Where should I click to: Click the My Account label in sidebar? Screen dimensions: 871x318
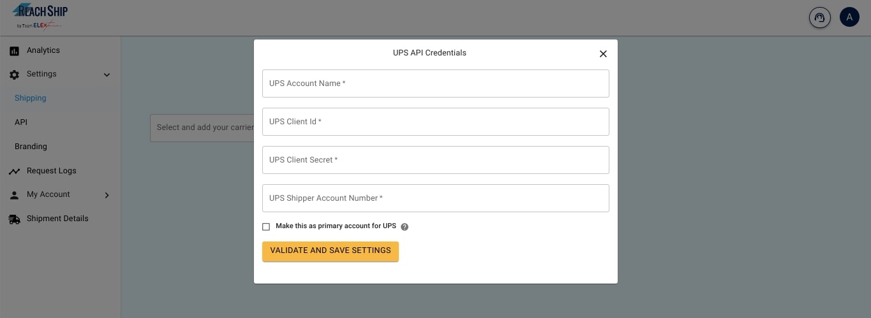click(x=48, y=194)
